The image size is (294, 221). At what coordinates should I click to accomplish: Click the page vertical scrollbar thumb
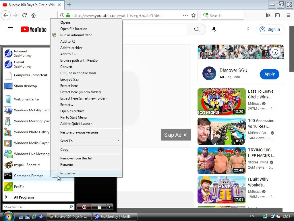292,49
